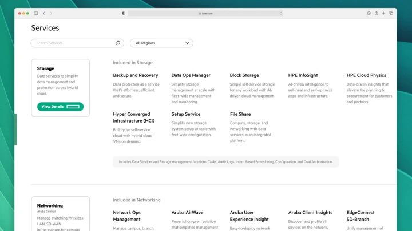Open the Backup and Recovery service
The width and height of the screenshot is (412, 231).
tap(136, 75)
